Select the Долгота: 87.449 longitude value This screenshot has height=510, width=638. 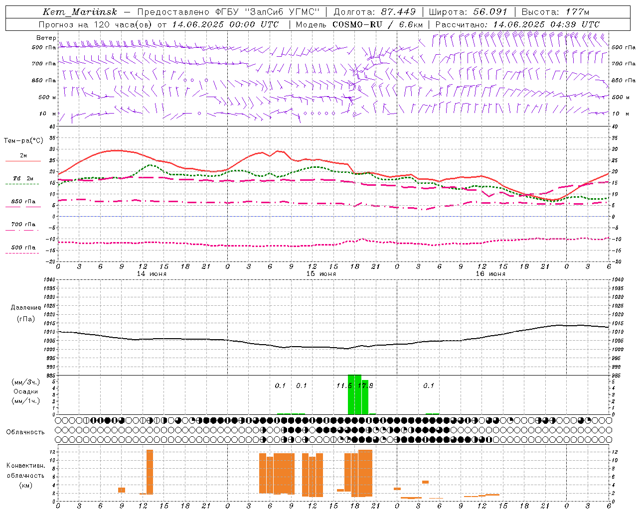pos(375,12)
